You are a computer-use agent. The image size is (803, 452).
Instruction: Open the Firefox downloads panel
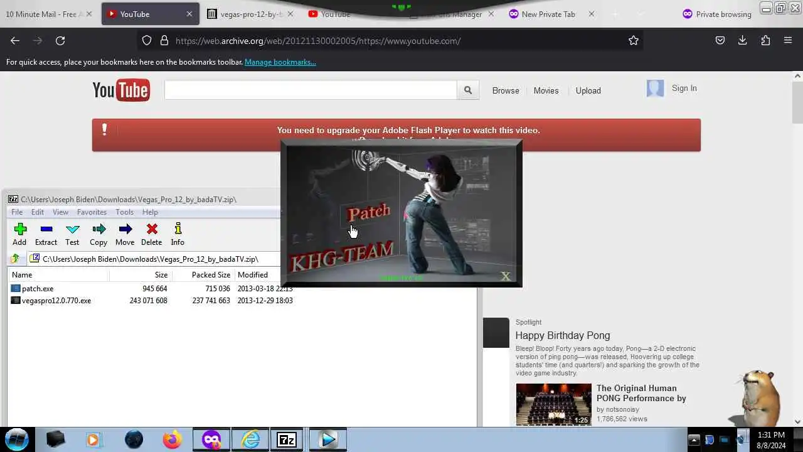743,41
